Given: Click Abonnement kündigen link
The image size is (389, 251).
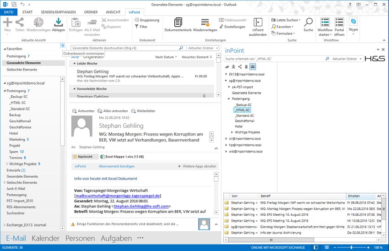Looking at the screenshot, I should coord(117,166).
